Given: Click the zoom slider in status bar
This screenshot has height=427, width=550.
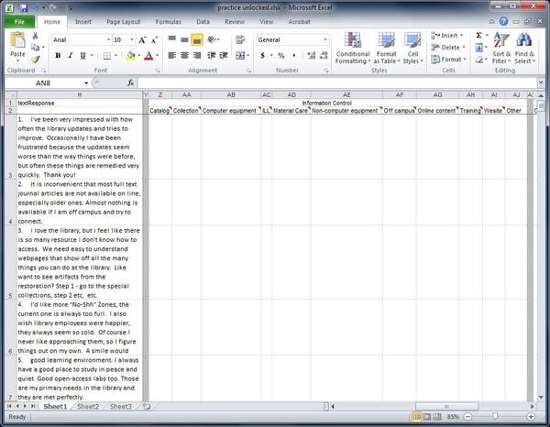Looking at the screenshot, I should (495, 417).
